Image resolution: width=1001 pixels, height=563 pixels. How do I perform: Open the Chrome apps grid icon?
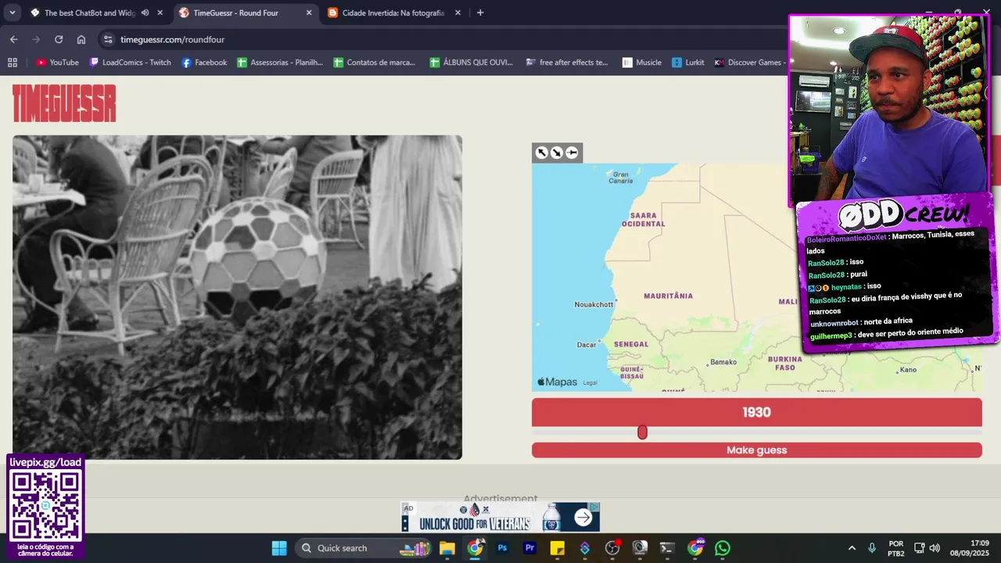(13, 63)
